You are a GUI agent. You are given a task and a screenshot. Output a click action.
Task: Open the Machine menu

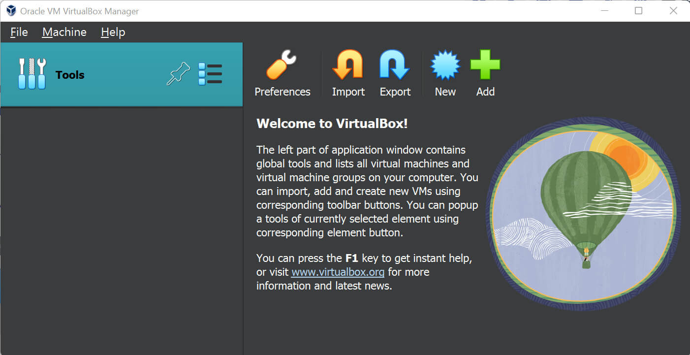click(64, 32)
